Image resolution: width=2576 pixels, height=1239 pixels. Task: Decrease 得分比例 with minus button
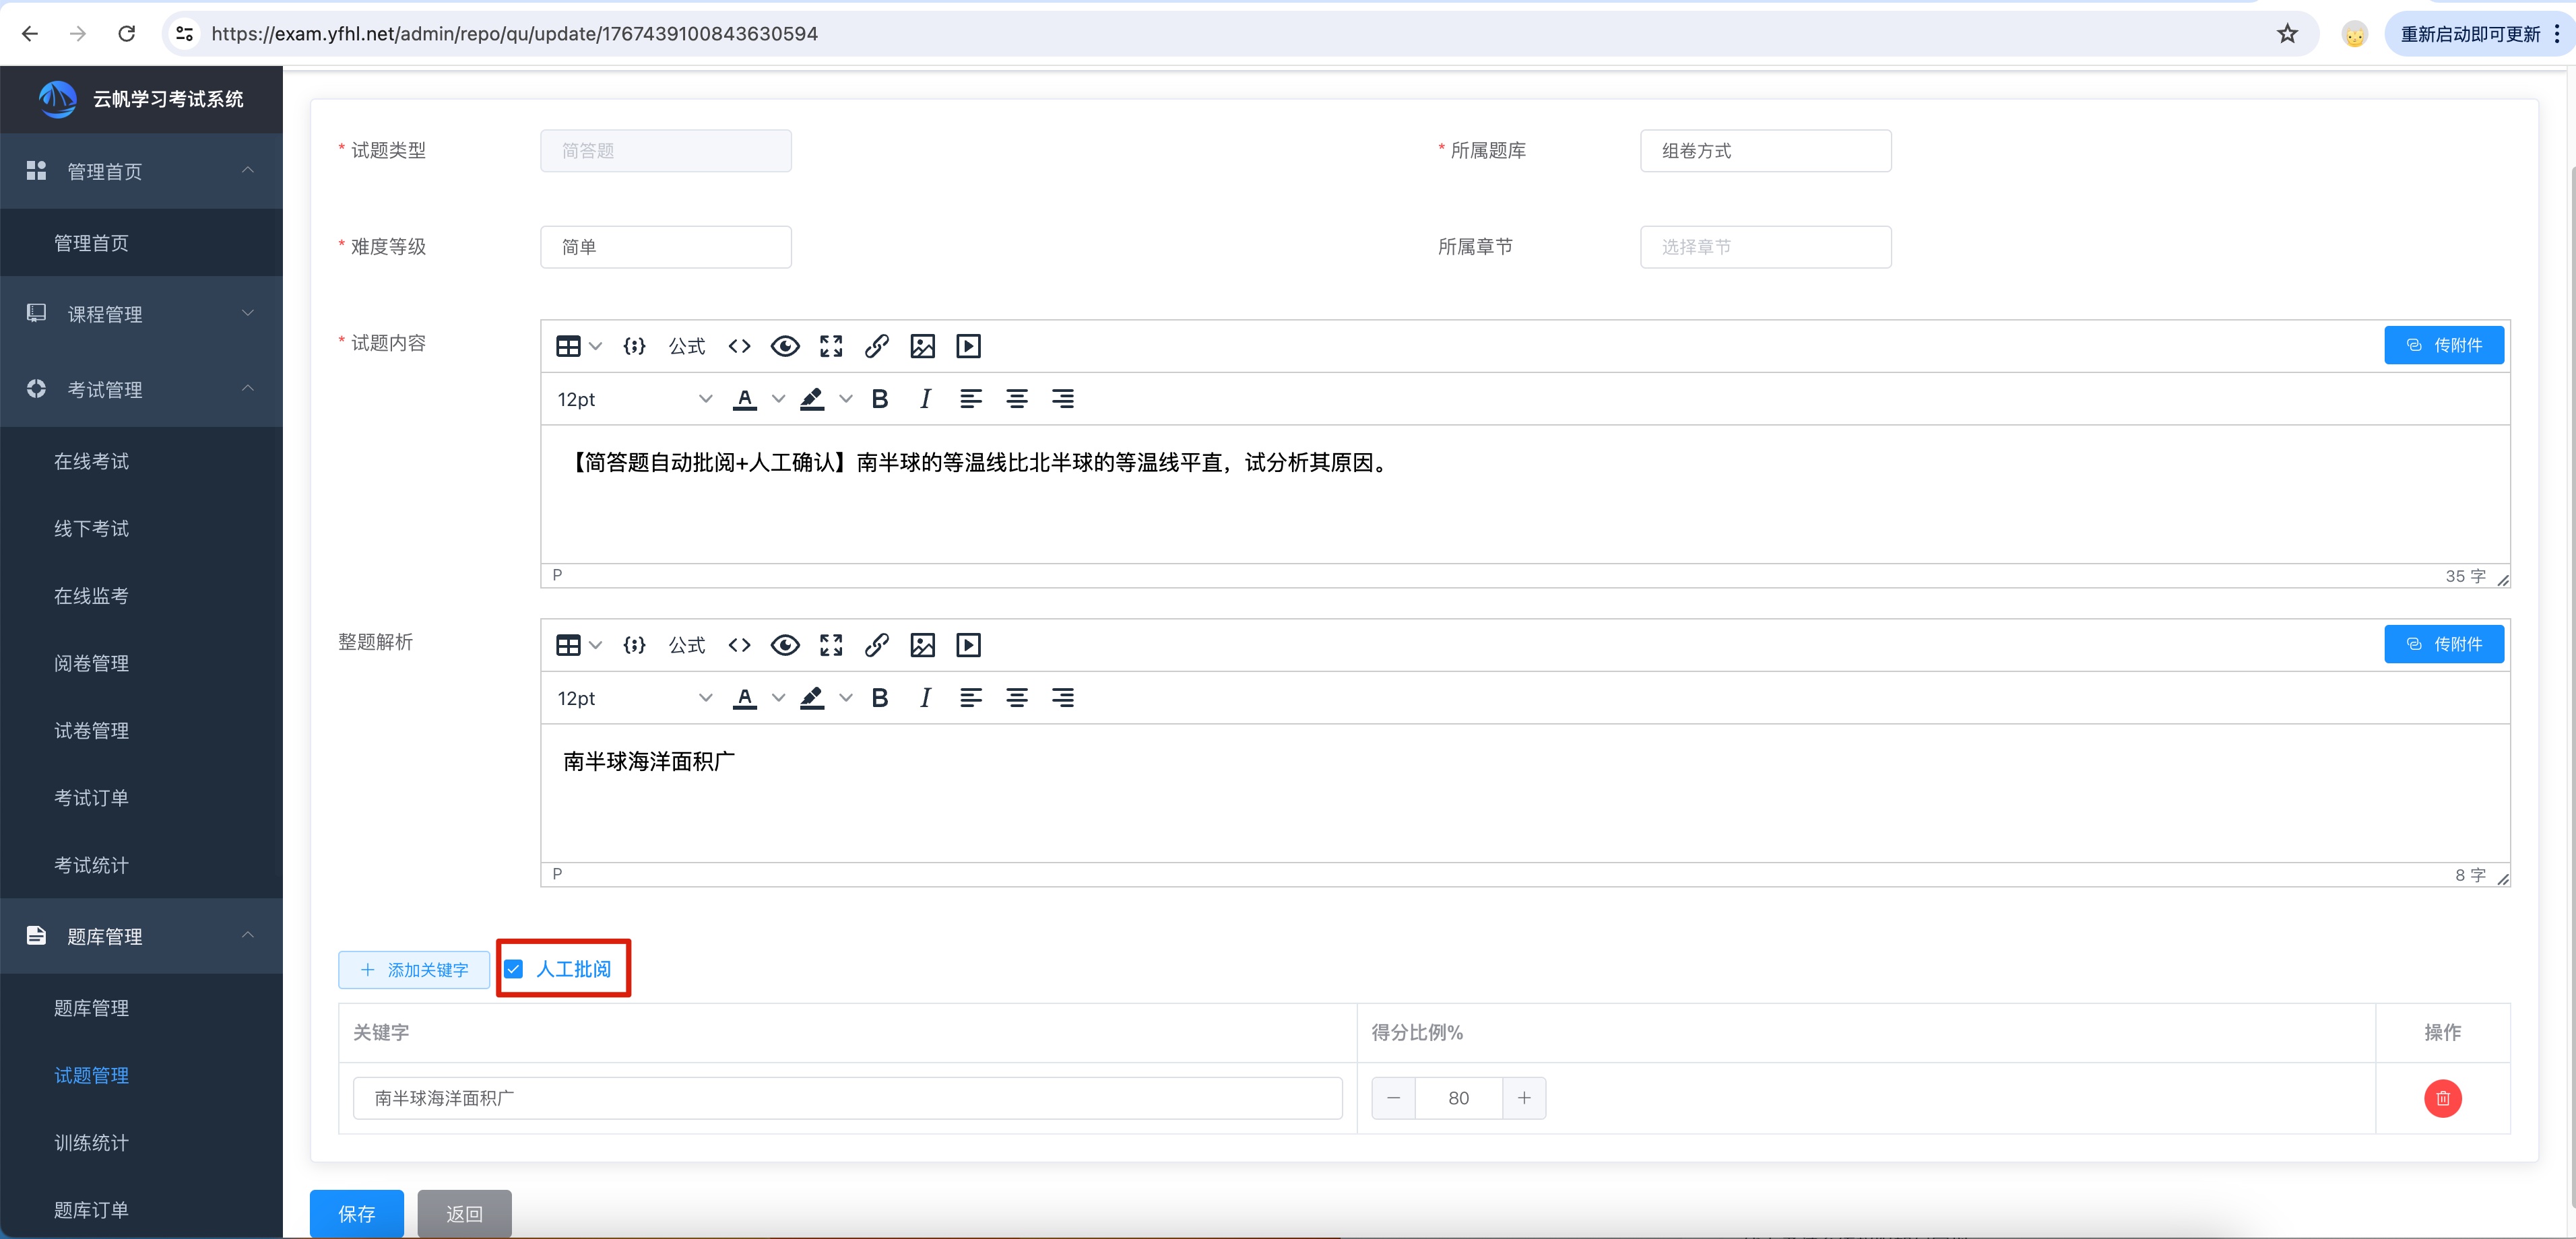1393,1098
